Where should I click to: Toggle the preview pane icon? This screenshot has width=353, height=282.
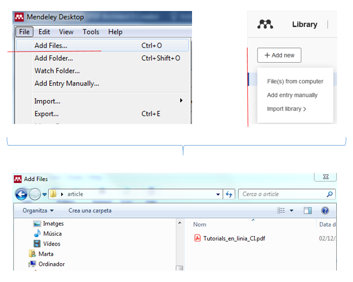tap(308, 211)
